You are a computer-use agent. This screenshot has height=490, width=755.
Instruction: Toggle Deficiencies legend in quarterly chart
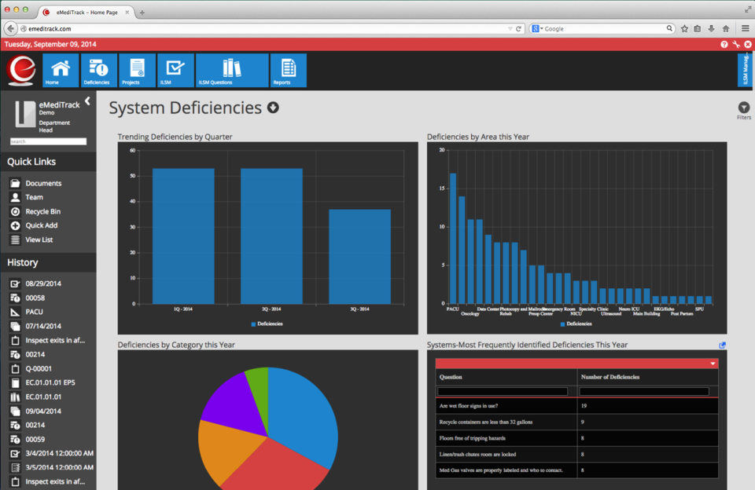(267, 324)
